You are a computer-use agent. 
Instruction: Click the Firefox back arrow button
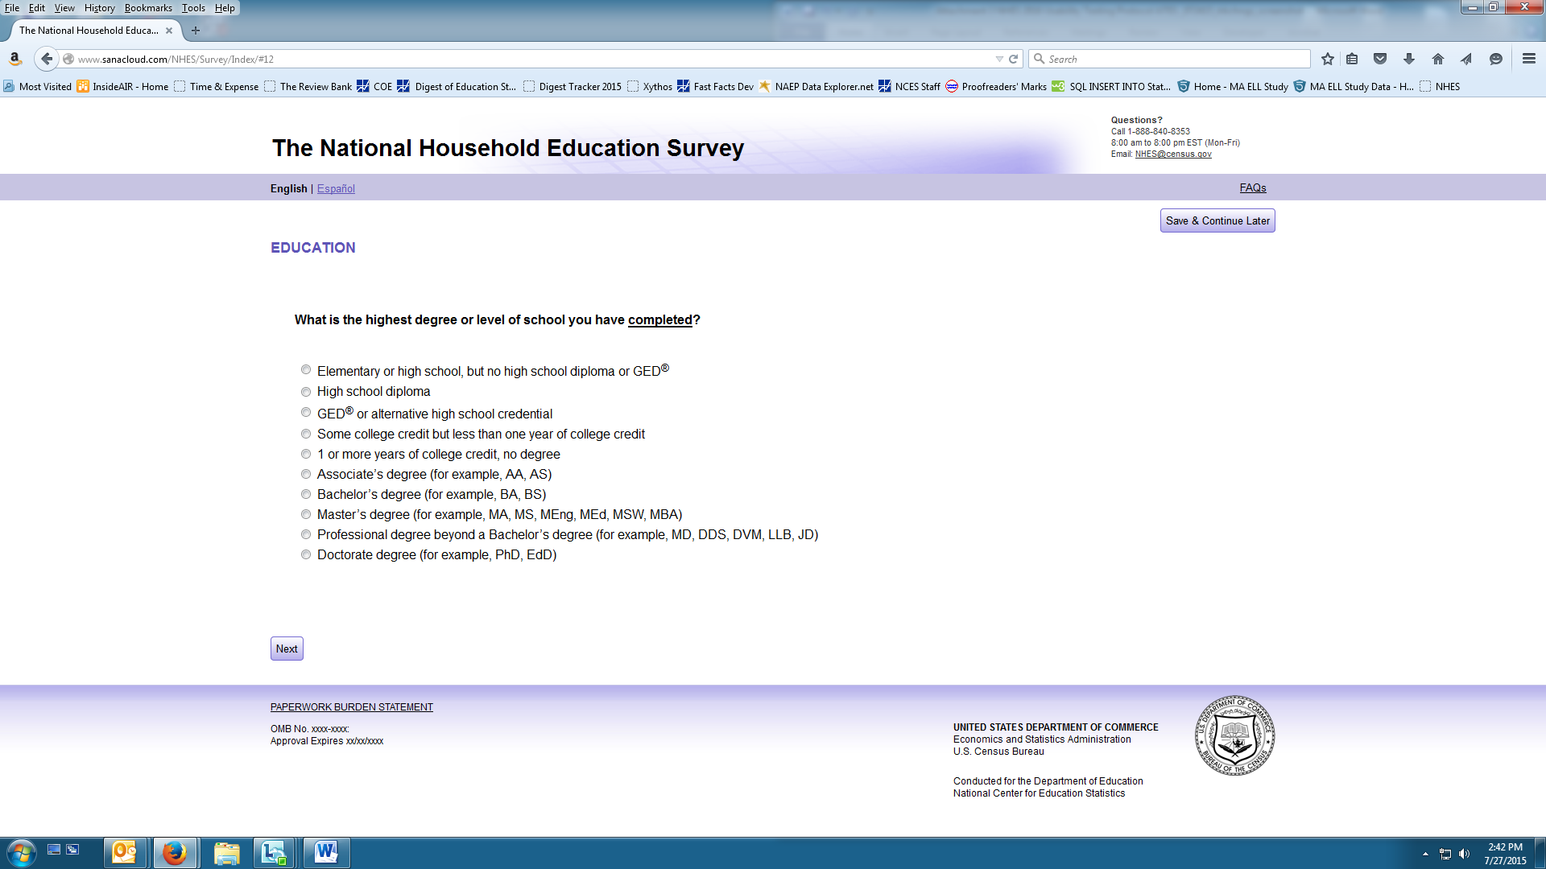[47, 59]
